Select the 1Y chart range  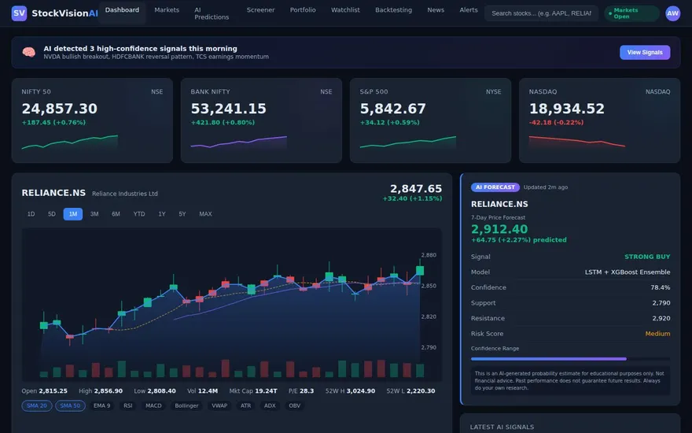click(x=162, y=214)
